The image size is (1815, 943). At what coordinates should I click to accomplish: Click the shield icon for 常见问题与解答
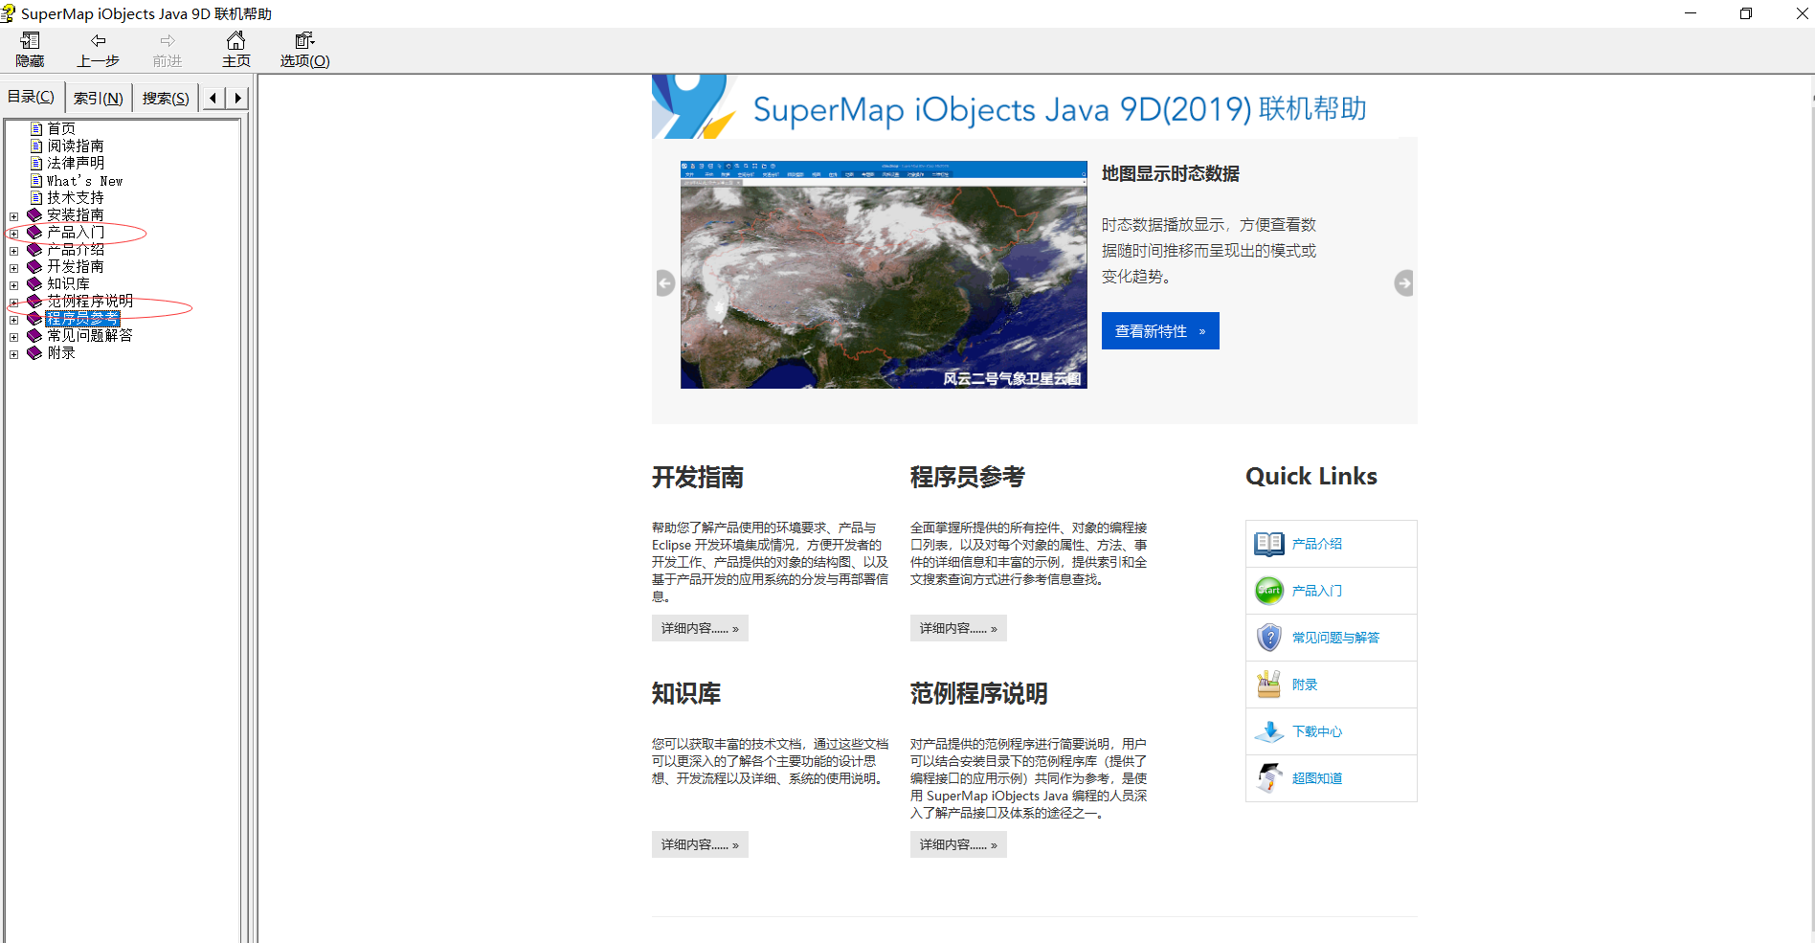point(1269,638)
